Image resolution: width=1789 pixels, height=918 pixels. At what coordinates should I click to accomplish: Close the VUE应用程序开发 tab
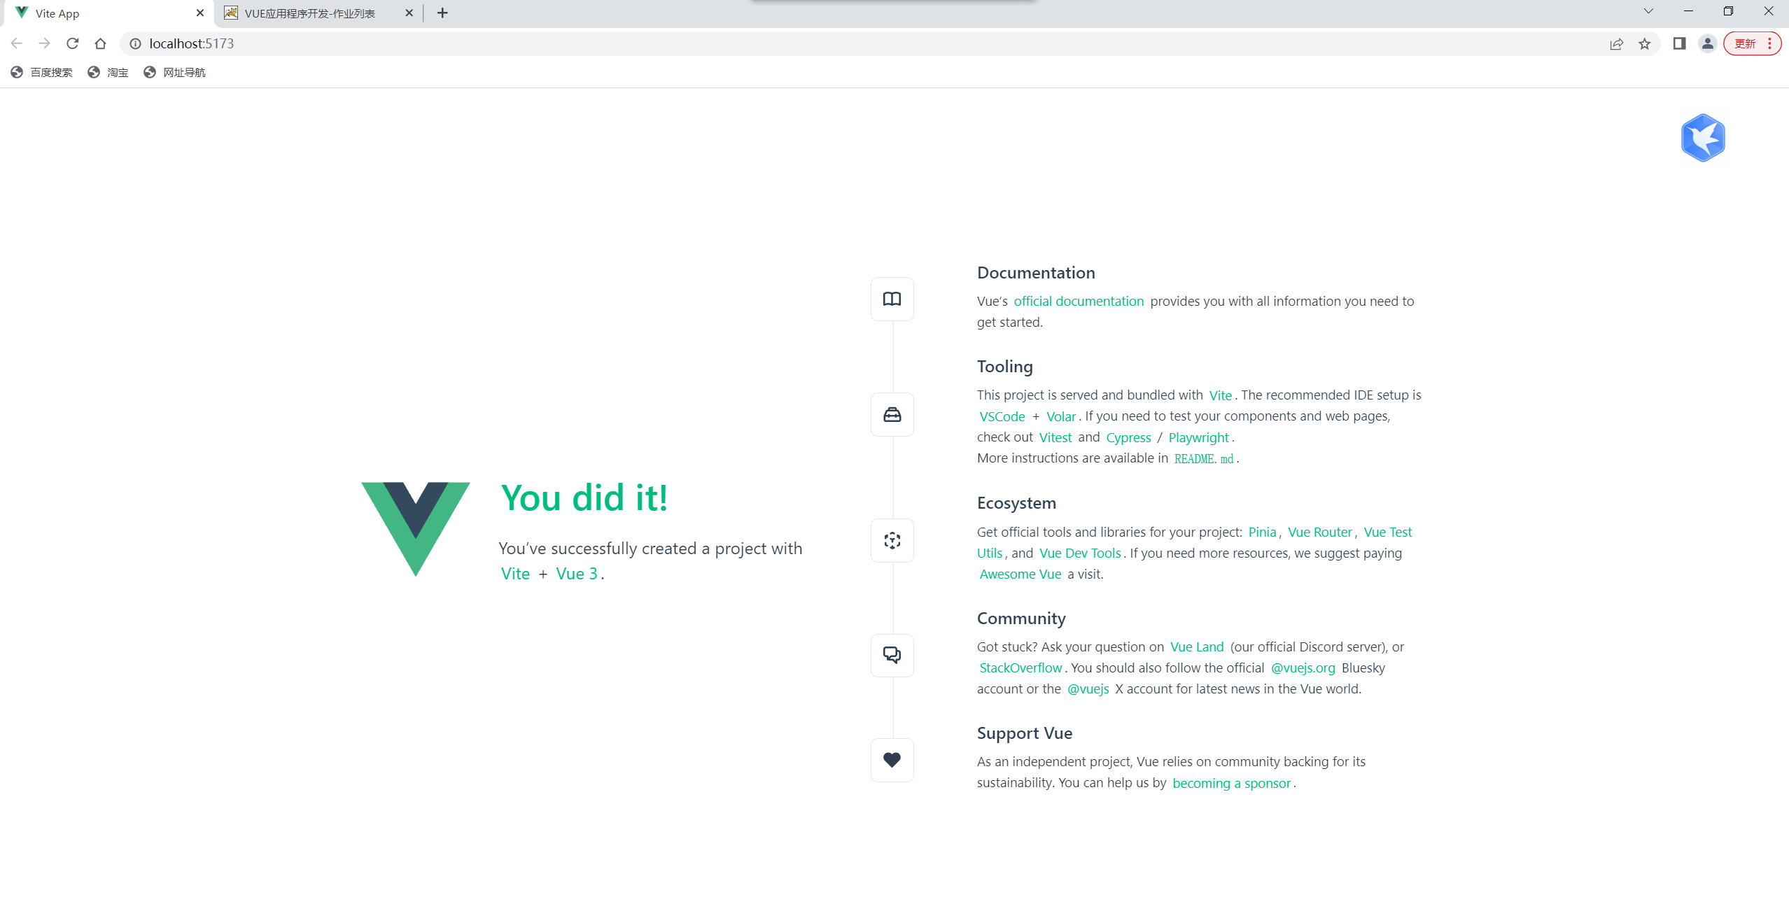(409, 13)
